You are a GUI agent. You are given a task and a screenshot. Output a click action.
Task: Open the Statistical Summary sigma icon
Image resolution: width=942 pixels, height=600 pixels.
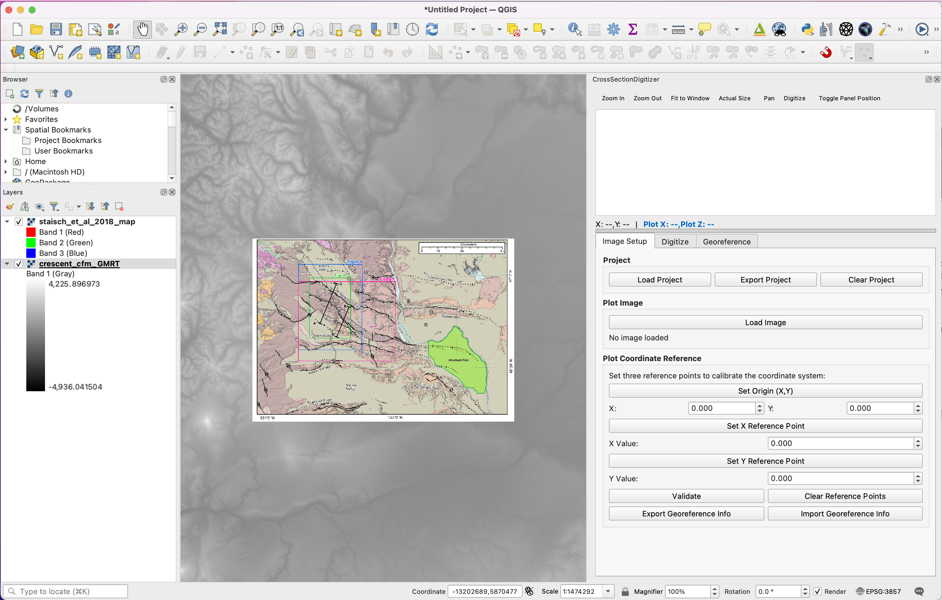coord(633,29)
